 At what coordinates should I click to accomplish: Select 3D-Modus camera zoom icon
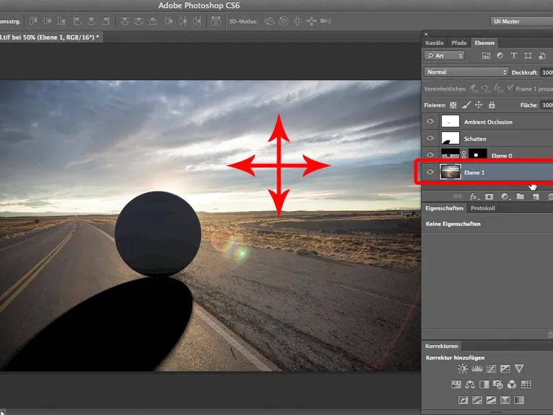click(326, 21)
